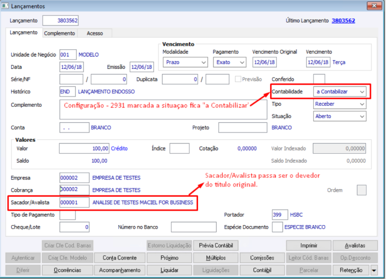Click the Número no Banco field
This screenshot has height=279, width=386.
point(194,227)
